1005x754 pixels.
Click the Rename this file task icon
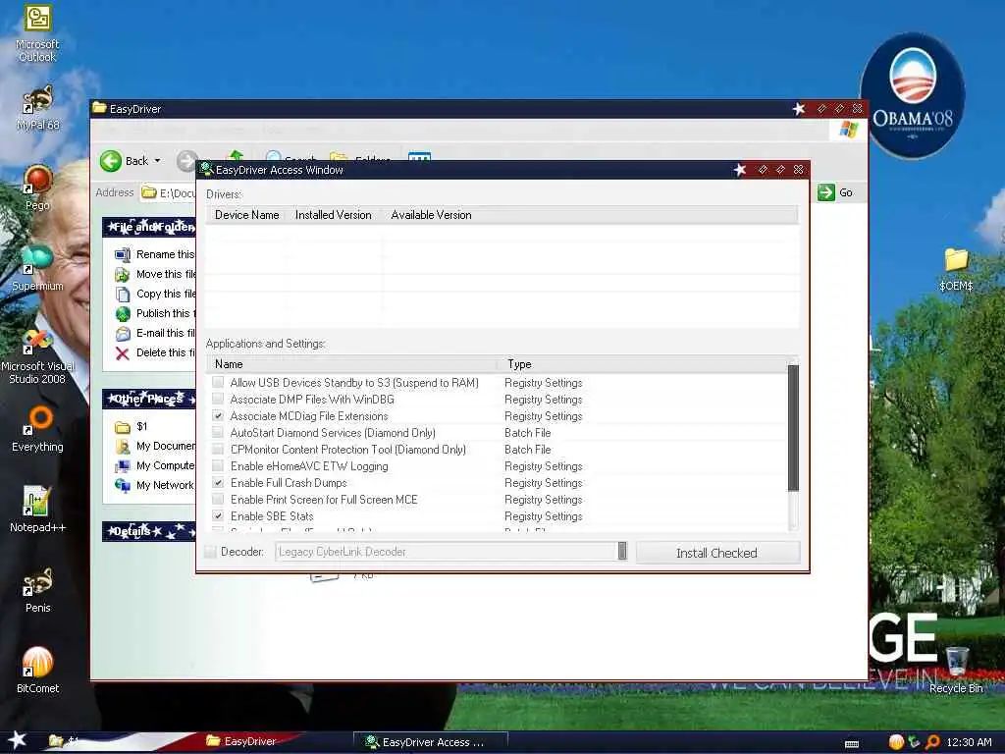point(123,254)
